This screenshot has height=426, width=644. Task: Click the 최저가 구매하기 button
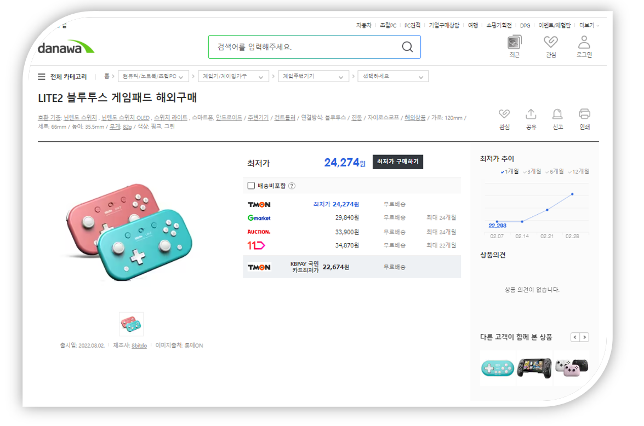397,162
